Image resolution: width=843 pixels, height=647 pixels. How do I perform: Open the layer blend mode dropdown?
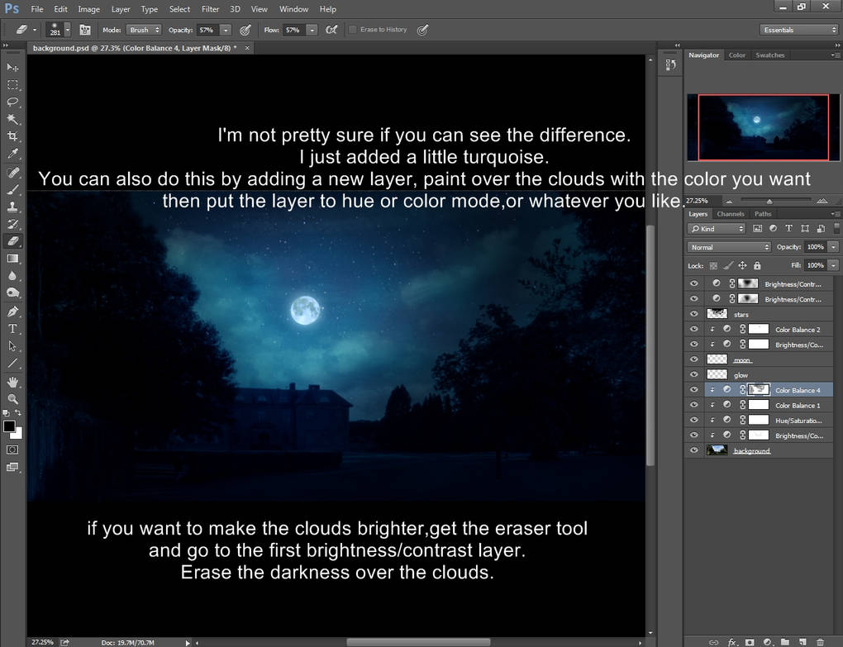pyautogui.click(x=729, y=247)
